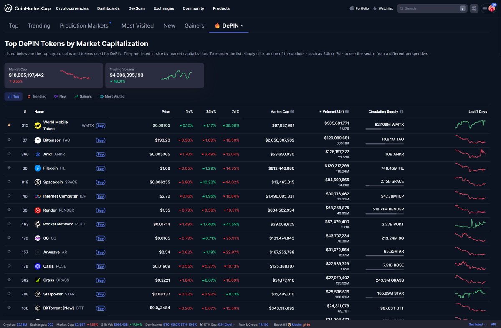Screen dimensions: 501x328
Task: Open the Get listed dropdown in footer
Action: tap(476, 324)
